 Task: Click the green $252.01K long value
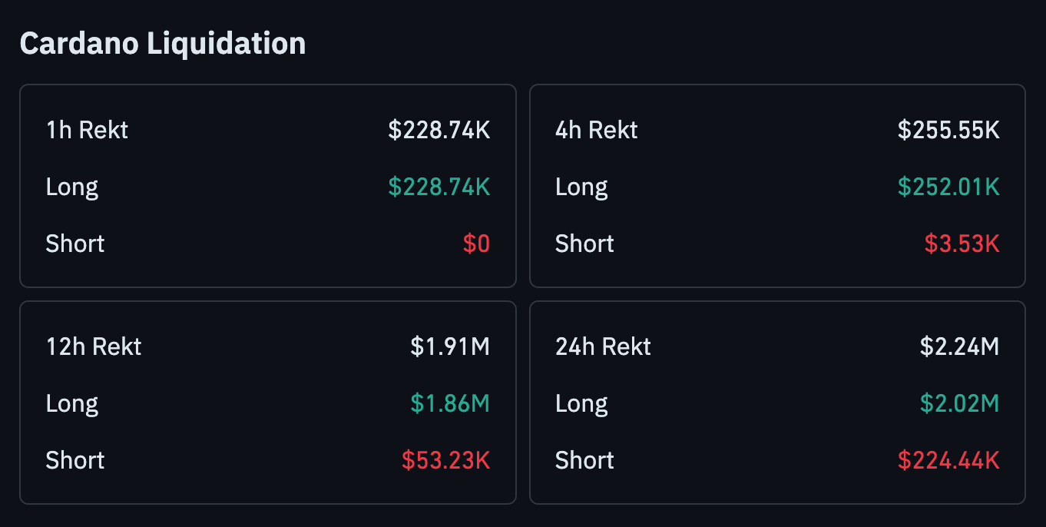coord(948,187)
